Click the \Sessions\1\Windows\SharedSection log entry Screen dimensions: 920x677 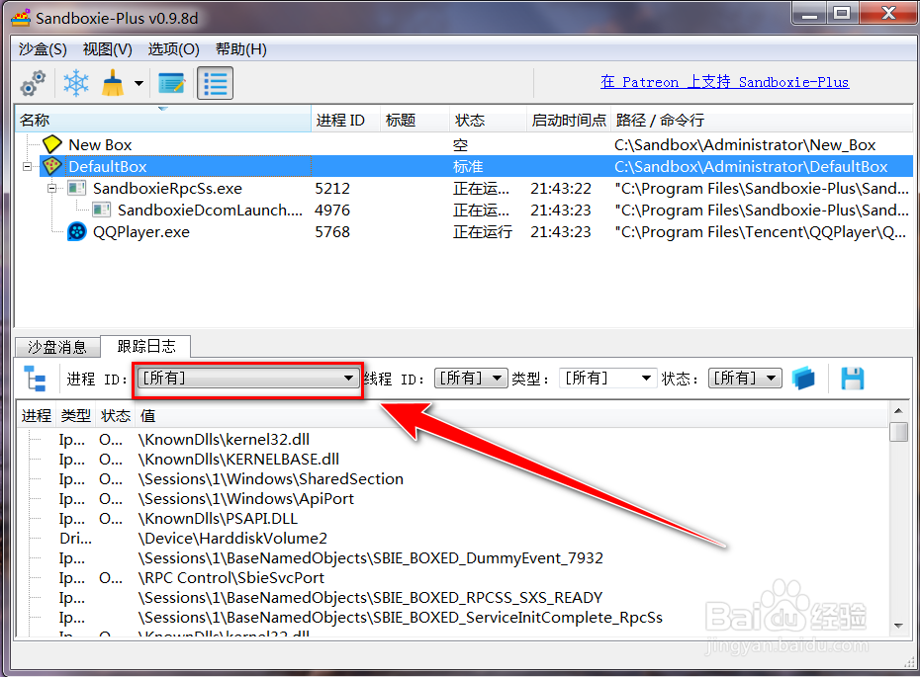point(270,479)
